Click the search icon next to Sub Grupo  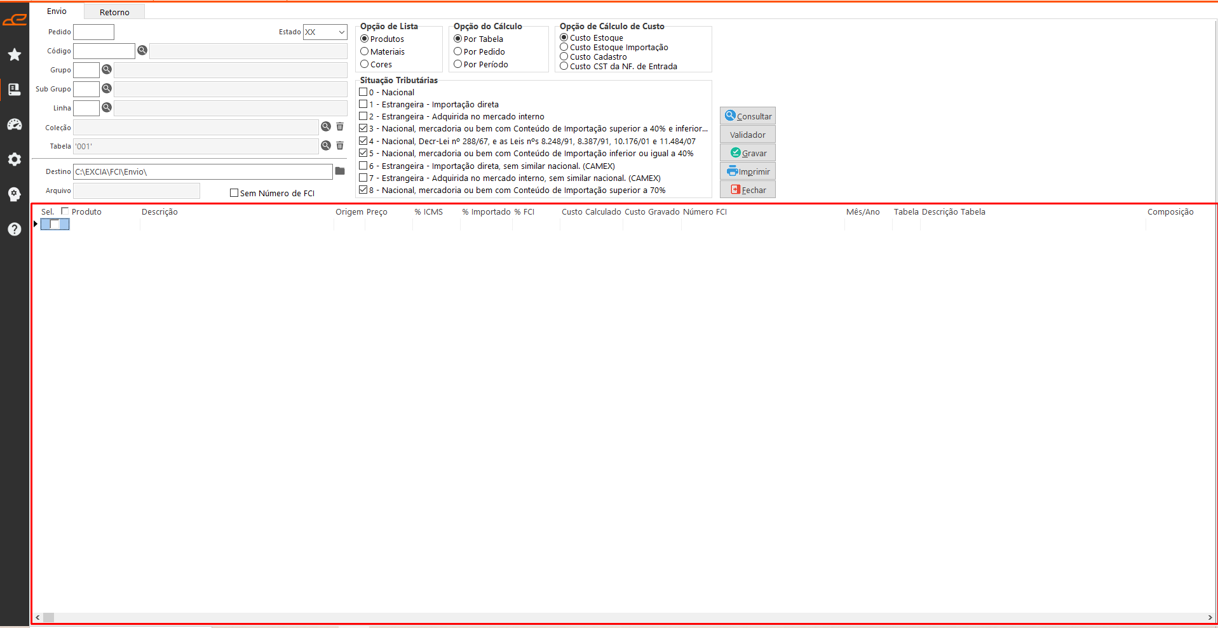point(107,88)
